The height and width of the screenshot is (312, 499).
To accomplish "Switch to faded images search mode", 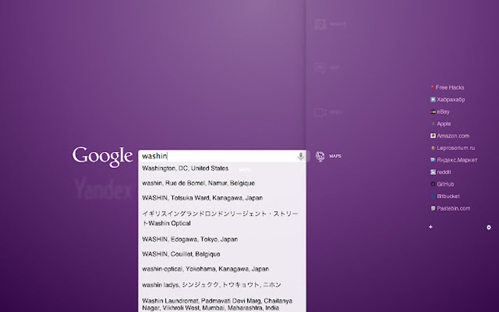I will coord(330,24).
